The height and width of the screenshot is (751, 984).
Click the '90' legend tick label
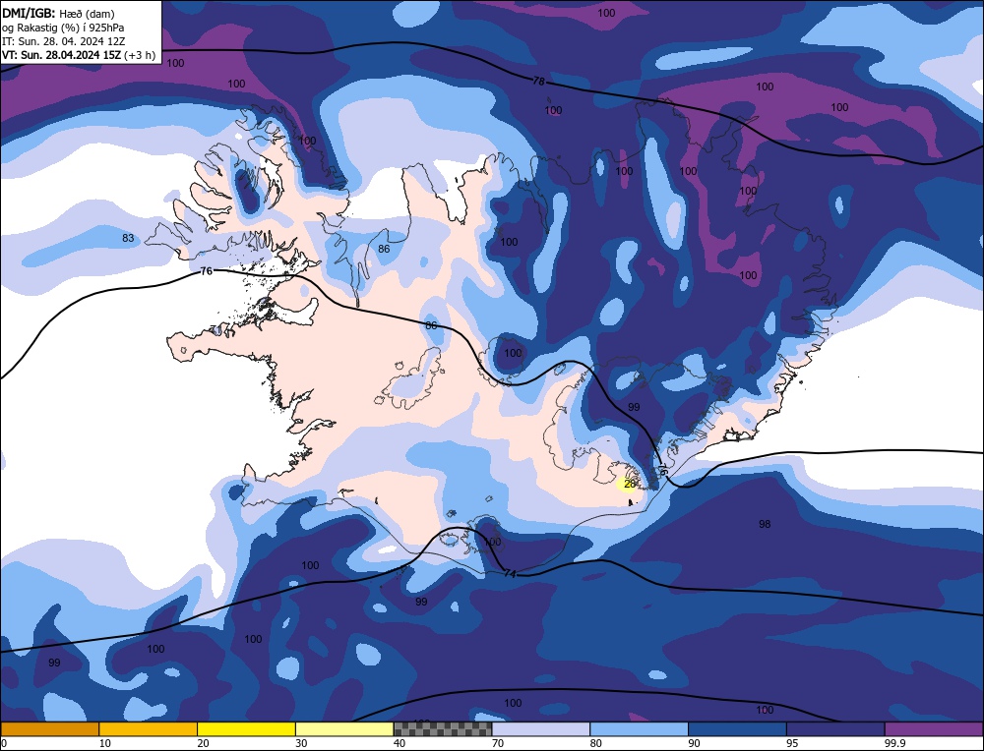(x=694, y=743)
